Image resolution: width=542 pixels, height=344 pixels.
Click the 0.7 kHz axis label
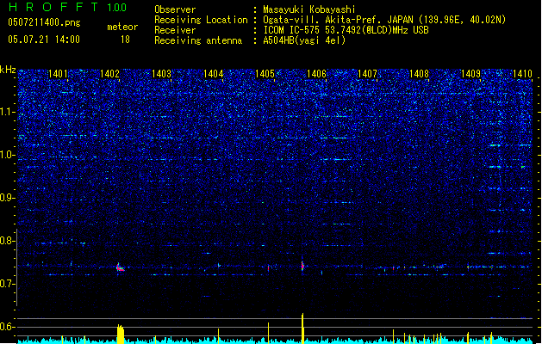[x=8, y=284]
